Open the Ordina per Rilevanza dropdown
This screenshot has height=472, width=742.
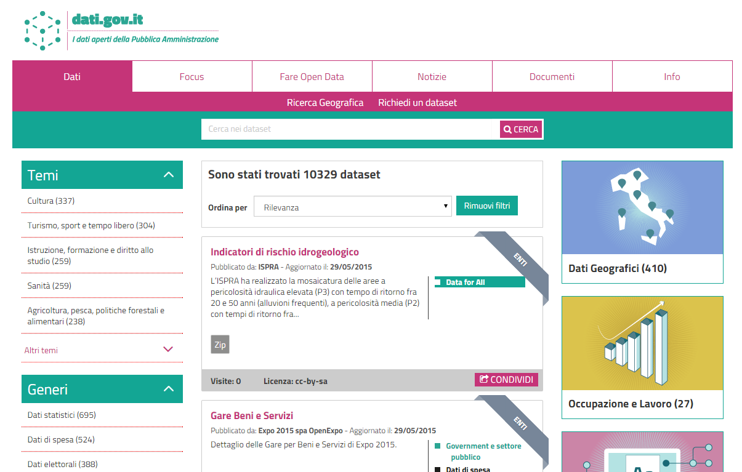[x=353, y=207]
